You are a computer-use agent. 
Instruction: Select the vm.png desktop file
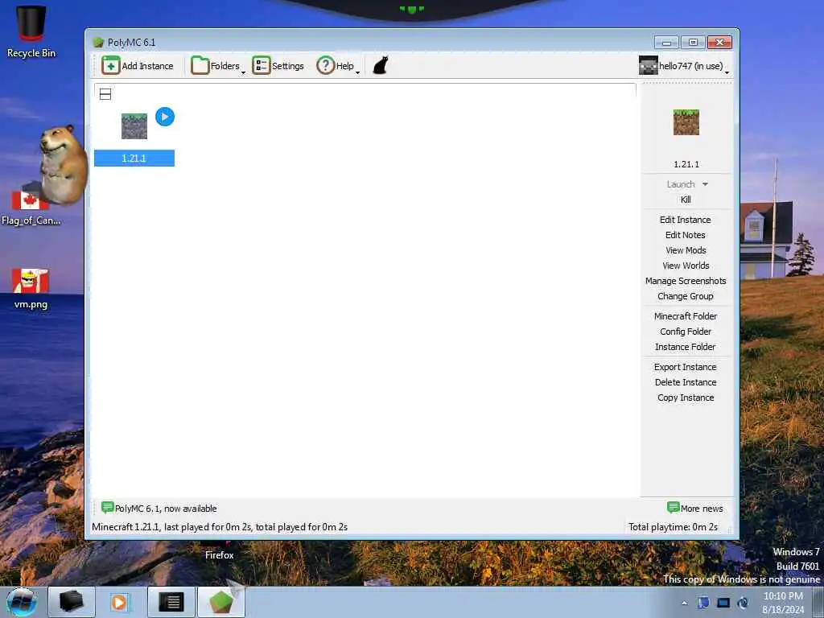click(31, 288)
